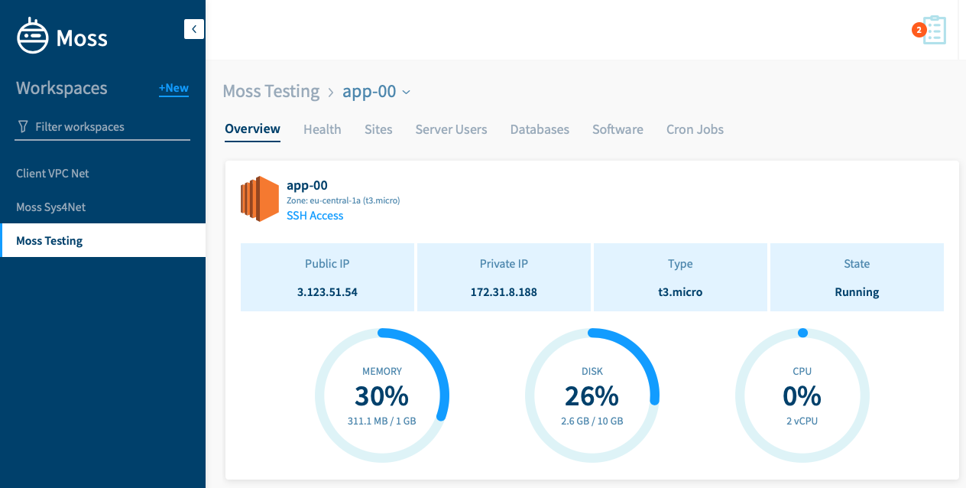Click the Running state value
The image size is (966, 488).
click(857, 292)
